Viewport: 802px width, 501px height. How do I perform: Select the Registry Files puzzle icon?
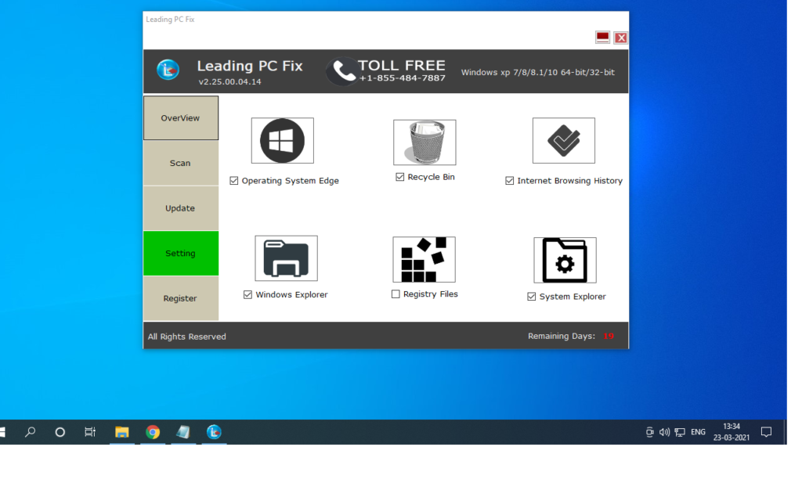(424, 258)
